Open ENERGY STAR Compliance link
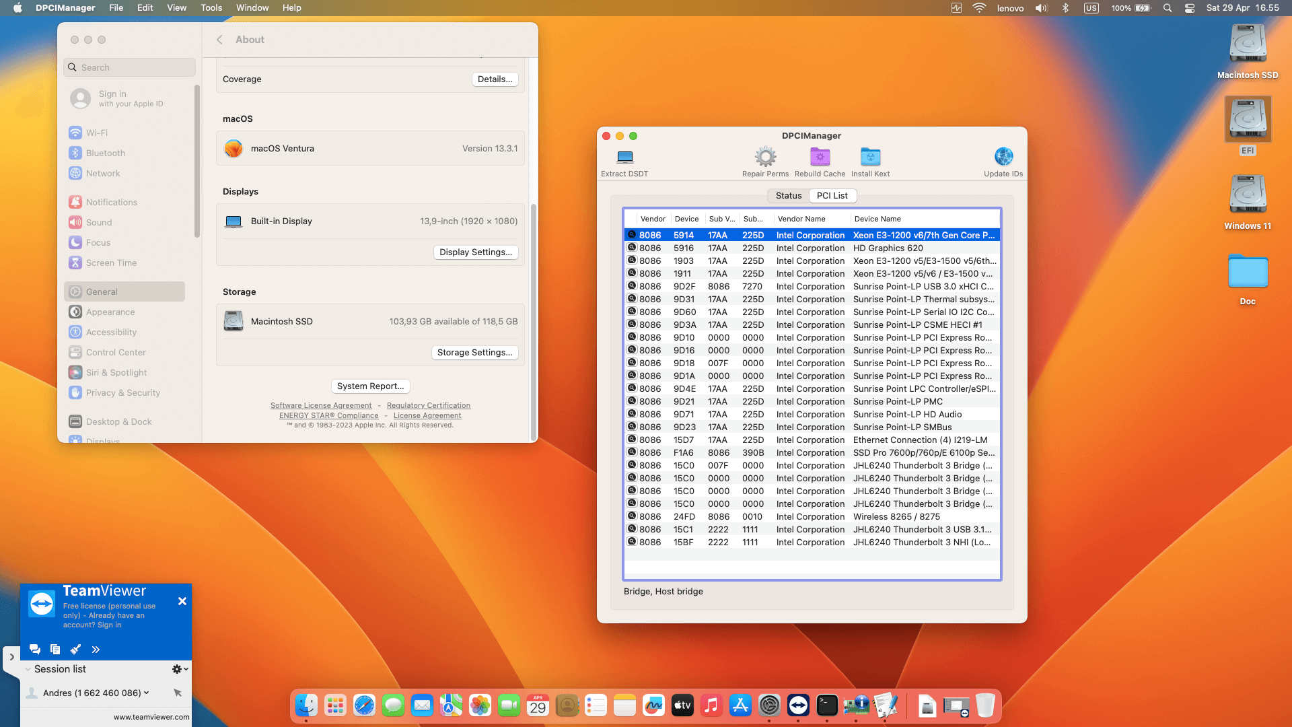The height and width of the screenshot is (727, 1292). [329, 415]
